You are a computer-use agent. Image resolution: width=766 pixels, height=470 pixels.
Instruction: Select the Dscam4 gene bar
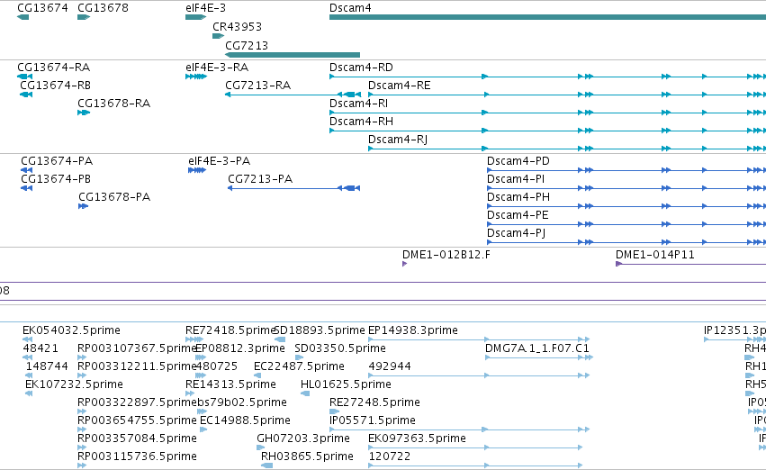tap(547, 17)
